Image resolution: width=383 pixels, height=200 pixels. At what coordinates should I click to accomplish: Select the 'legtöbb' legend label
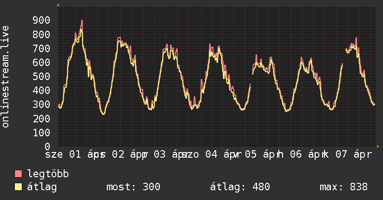point(48,174)
